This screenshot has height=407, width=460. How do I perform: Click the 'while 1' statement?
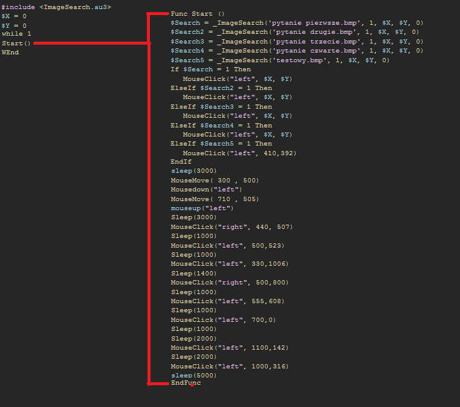click(16, 34)
